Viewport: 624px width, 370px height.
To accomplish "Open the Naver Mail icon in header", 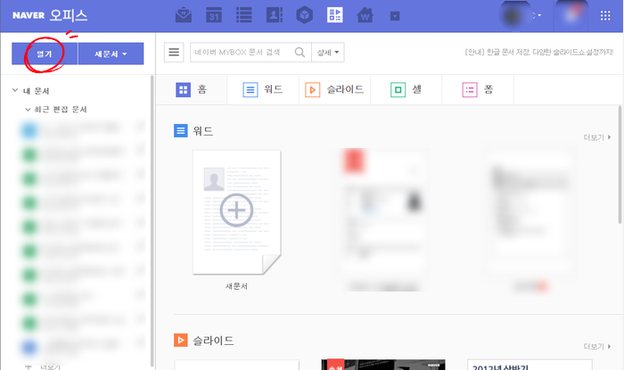I will pyautogui.click(x=184, y=15).
